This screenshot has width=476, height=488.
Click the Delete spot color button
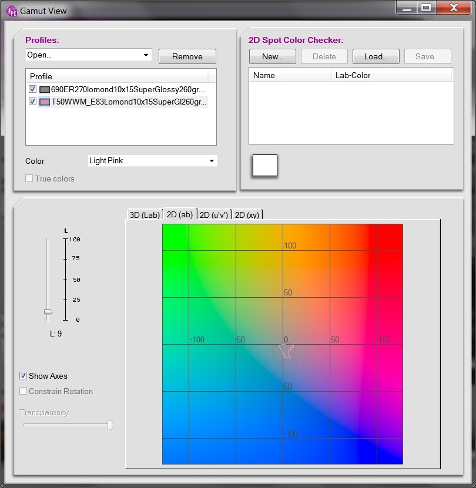point(324,56)
